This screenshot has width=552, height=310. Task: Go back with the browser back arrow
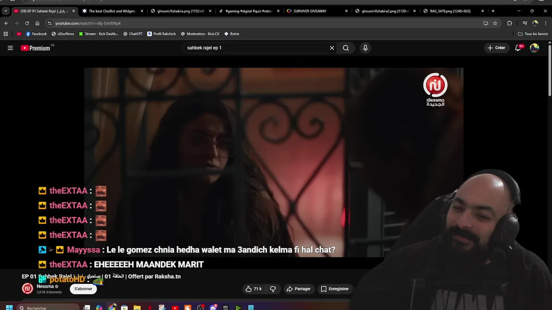click(6, 23)
